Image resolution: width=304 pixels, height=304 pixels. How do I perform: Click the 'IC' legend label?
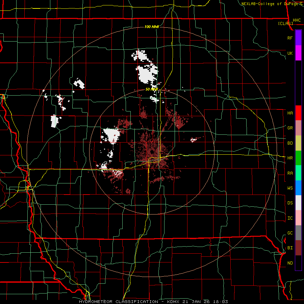(x=290, y=218)
